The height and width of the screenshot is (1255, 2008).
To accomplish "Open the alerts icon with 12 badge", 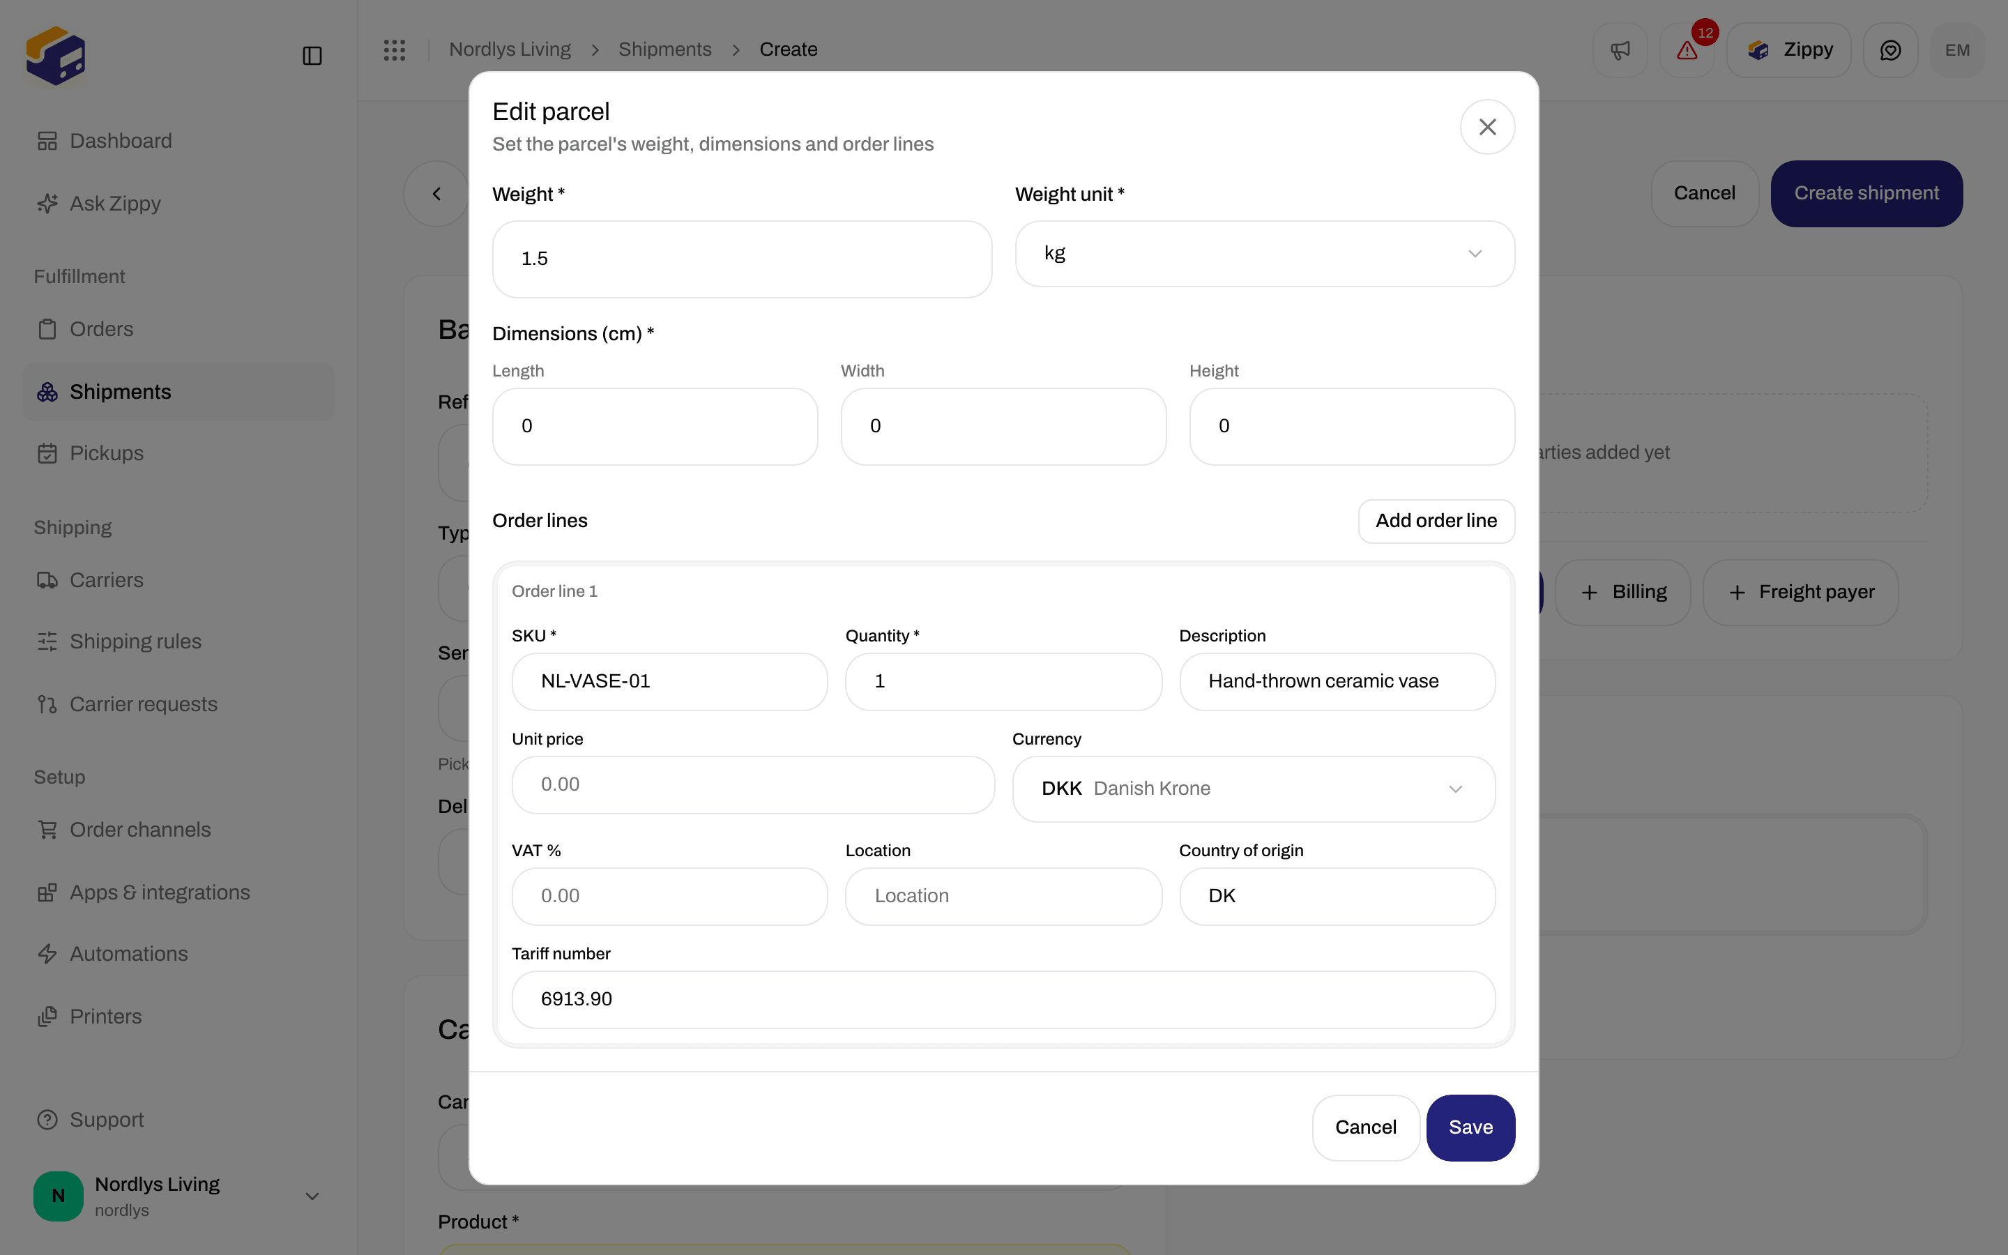I will tap(1687, 50).
